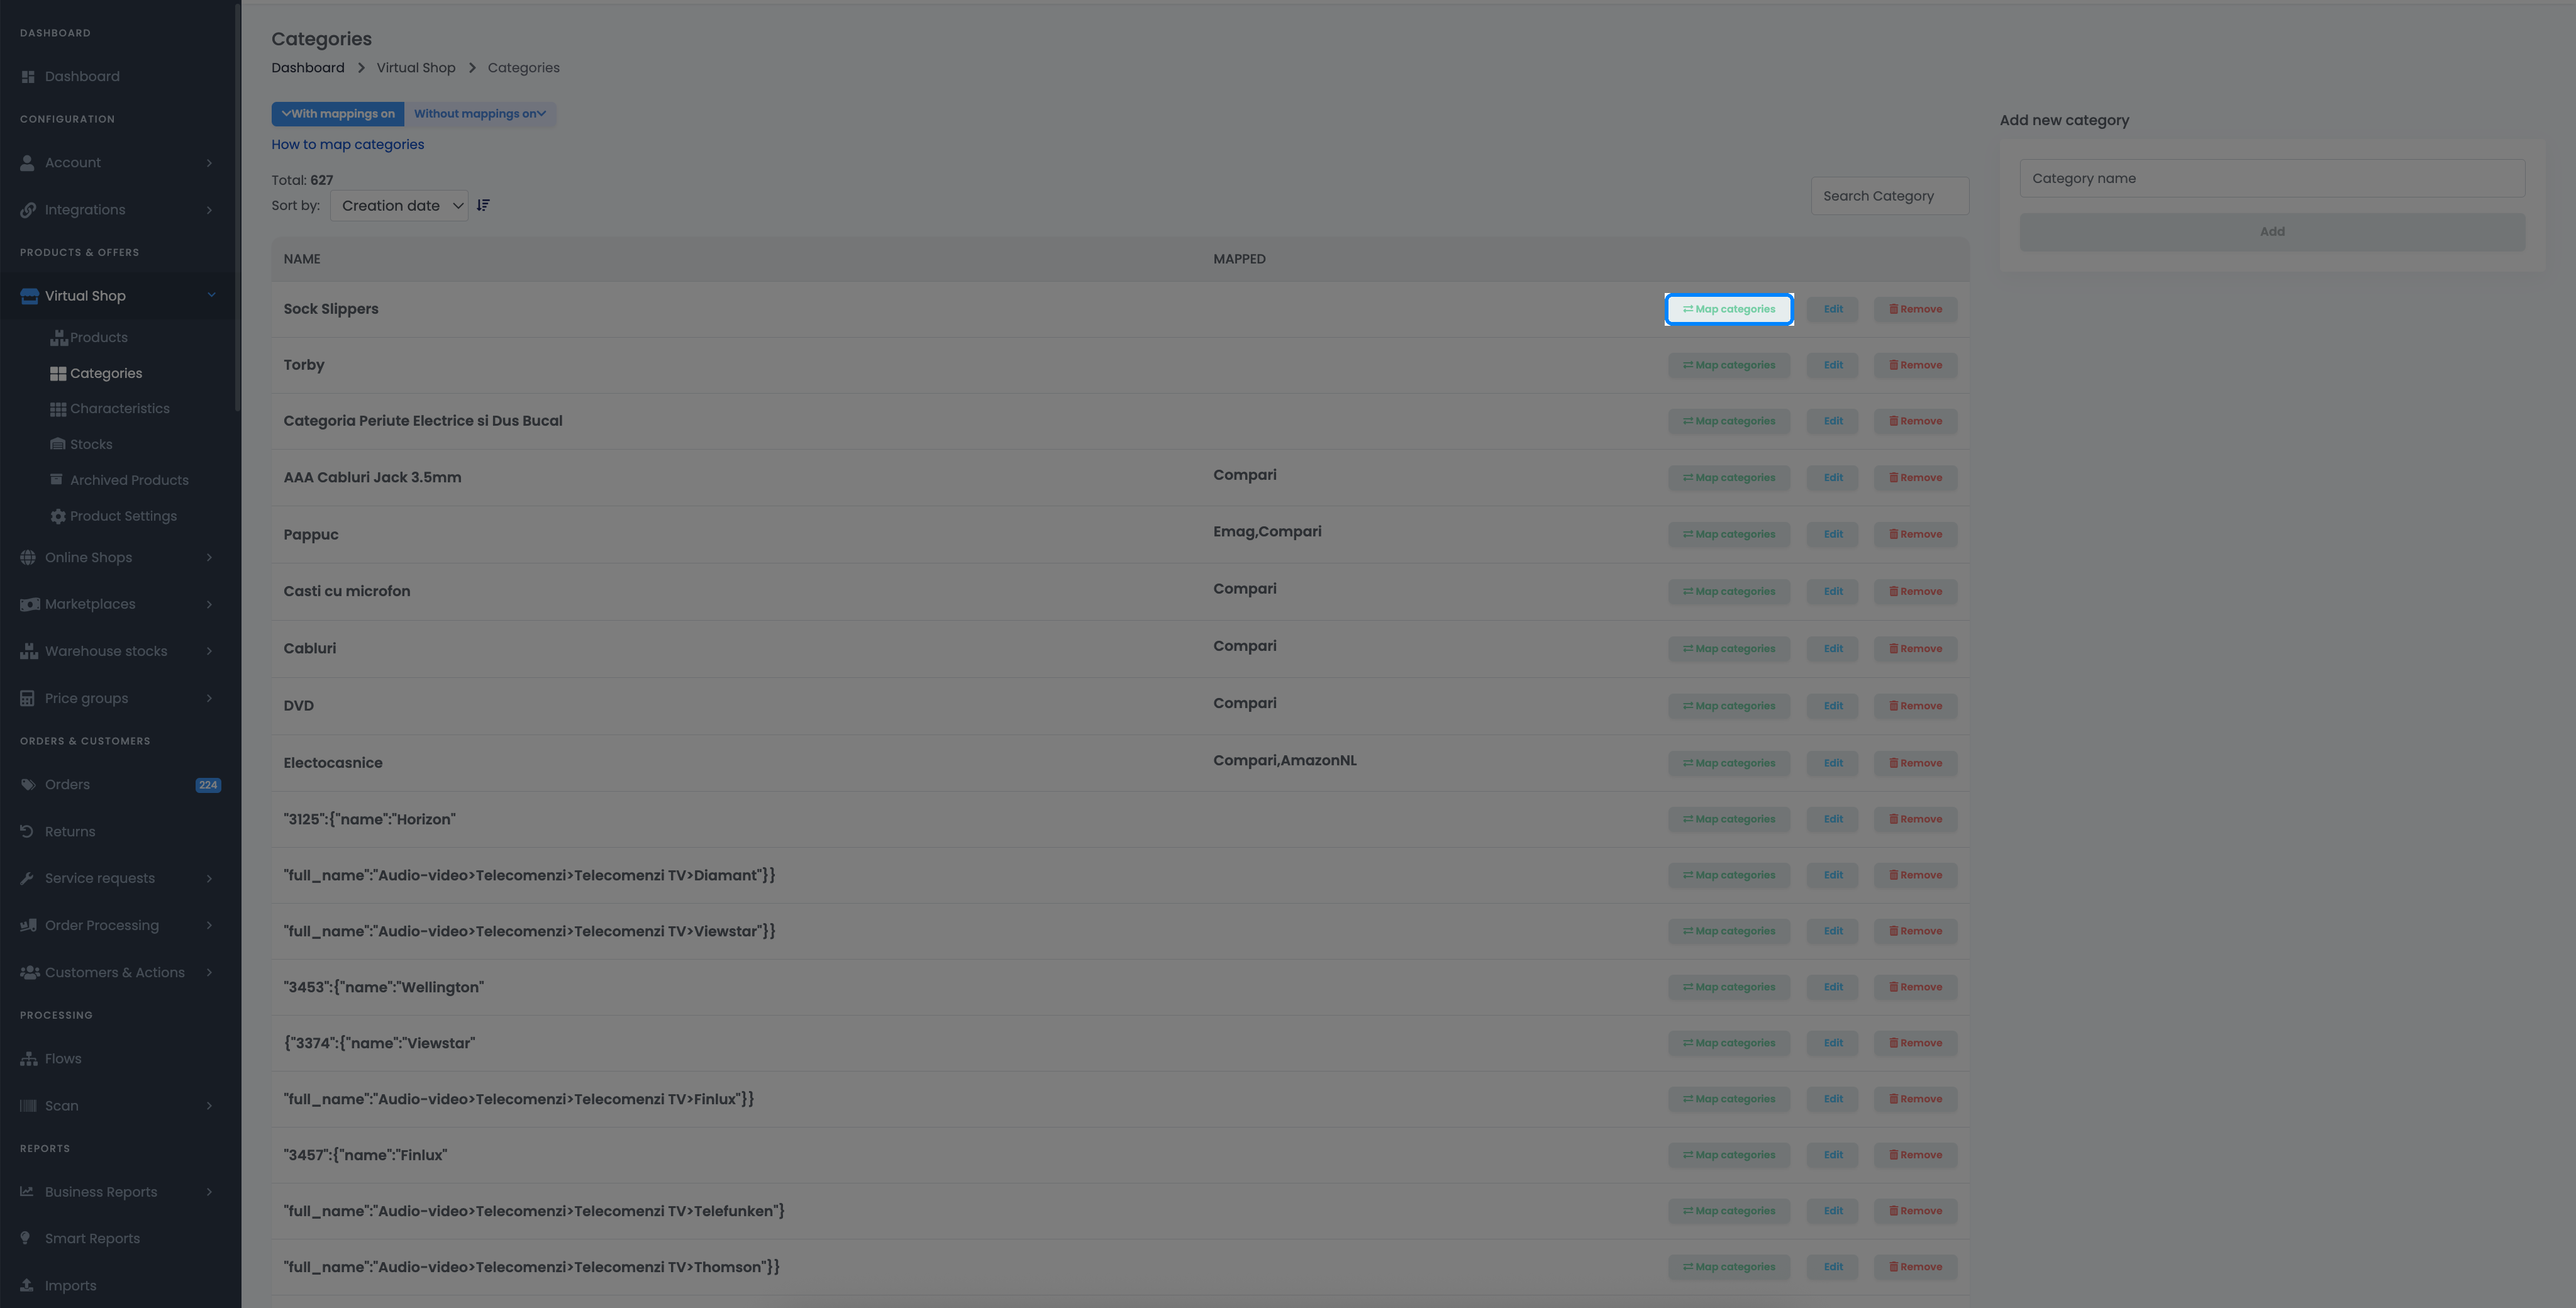This screenshot has height=1308, width=2576.
Task: Click the Service requests wrench icon
Action: point(27,879)
